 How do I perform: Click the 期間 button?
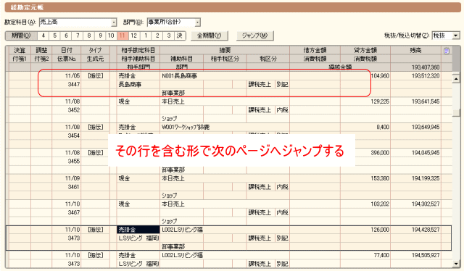point(21,36)
